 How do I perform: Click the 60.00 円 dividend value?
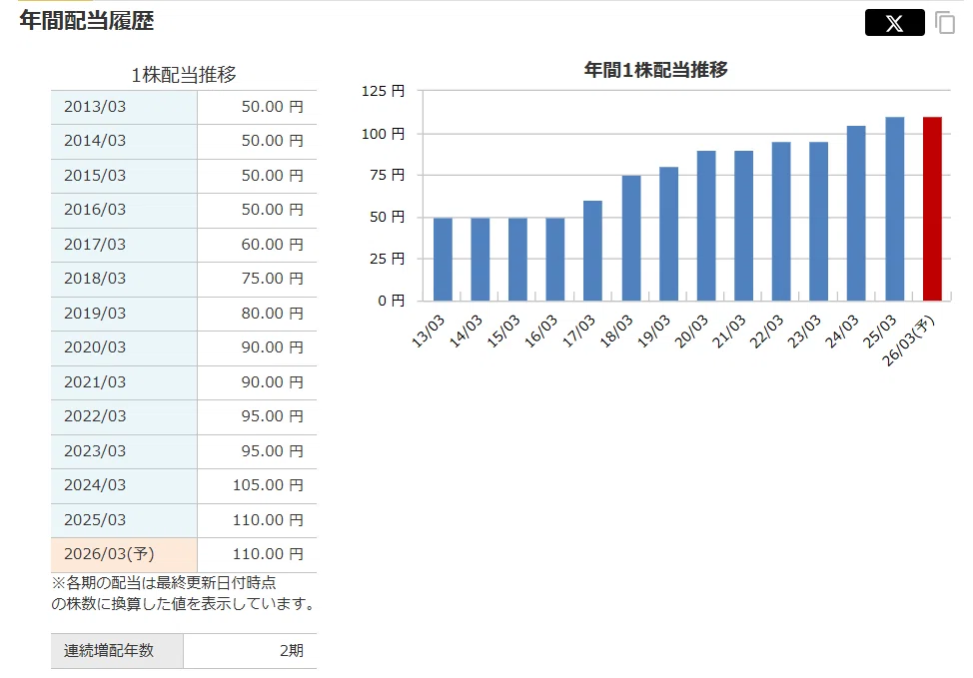pyautogui.click(x=272, y=245)
